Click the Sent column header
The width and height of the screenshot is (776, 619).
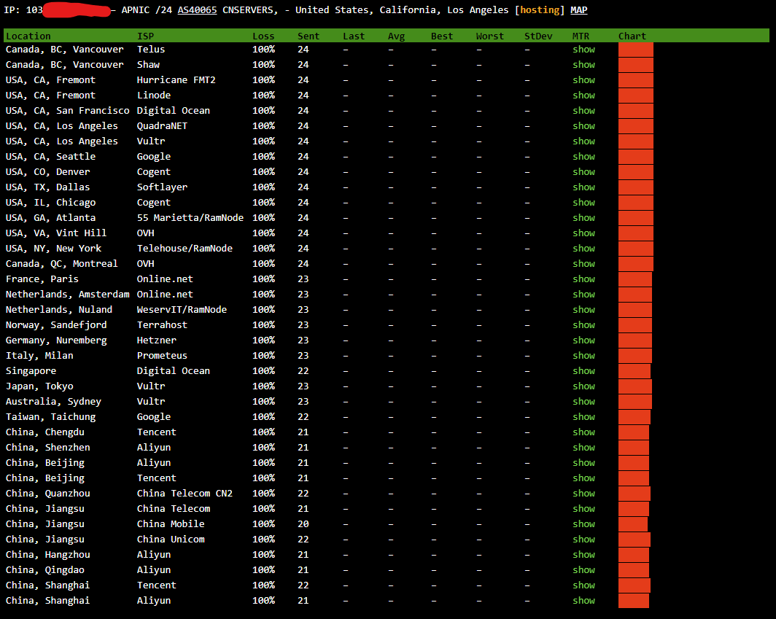click(309, 36)
